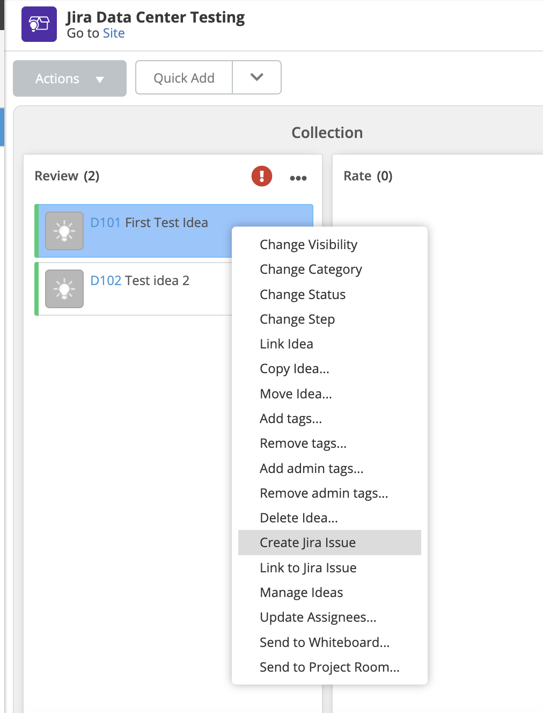Follow the Site link

pyautogui.click(x=114, y=33)
